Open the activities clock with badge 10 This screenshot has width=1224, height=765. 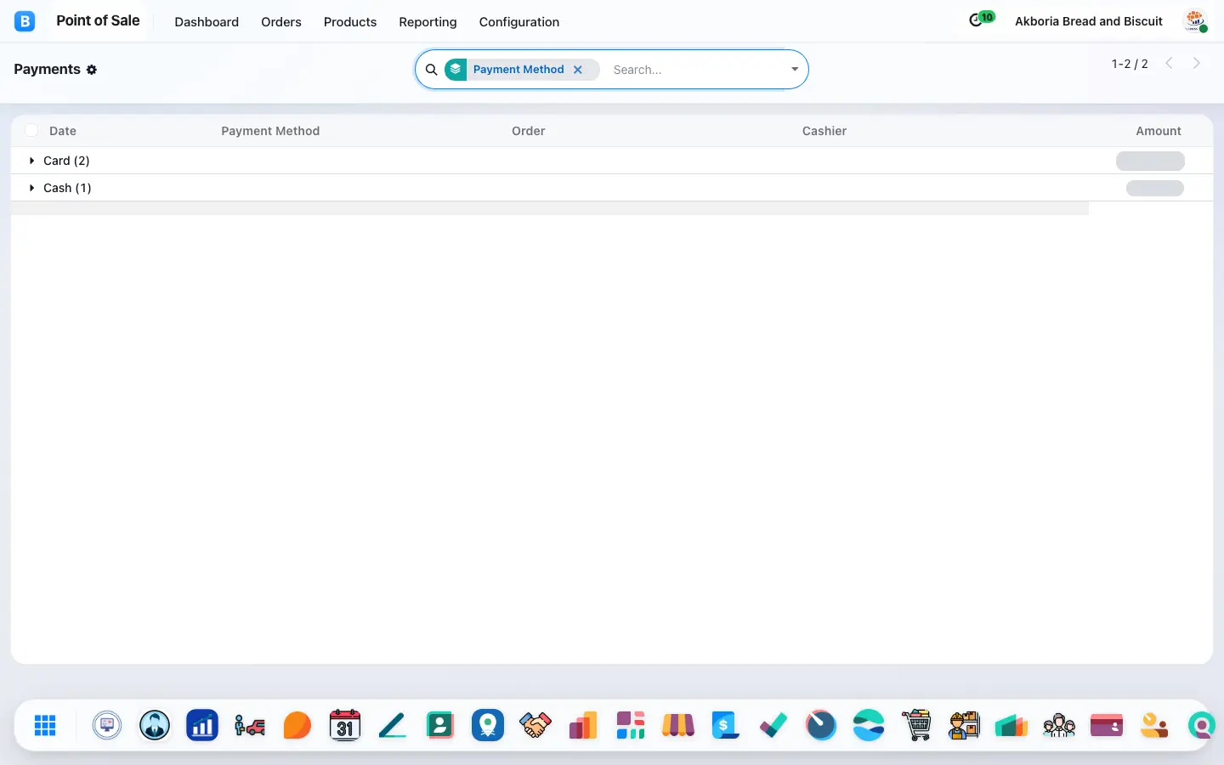pyautogui.click(x=982, y=19)
